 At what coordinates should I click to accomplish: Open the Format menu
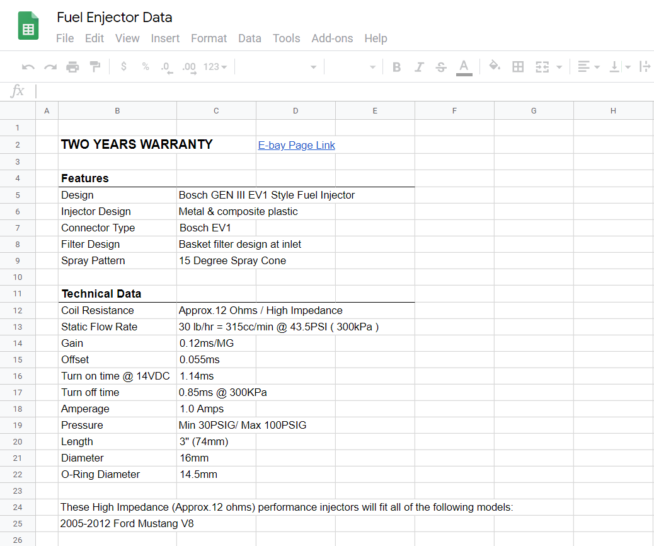(209, 38)
